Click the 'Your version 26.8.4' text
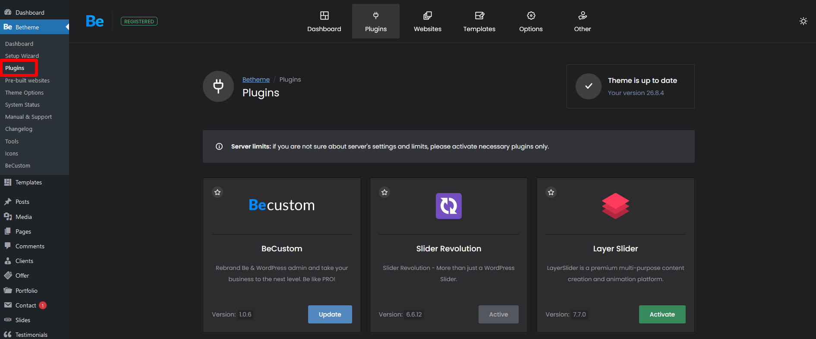 tap(636, 93)
